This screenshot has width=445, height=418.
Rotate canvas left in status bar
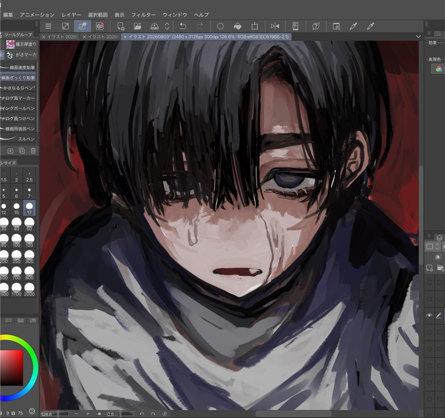[x=142, y=414]
